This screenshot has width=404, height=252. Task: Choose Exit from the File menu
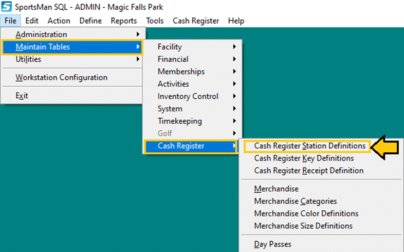point(22,96)
